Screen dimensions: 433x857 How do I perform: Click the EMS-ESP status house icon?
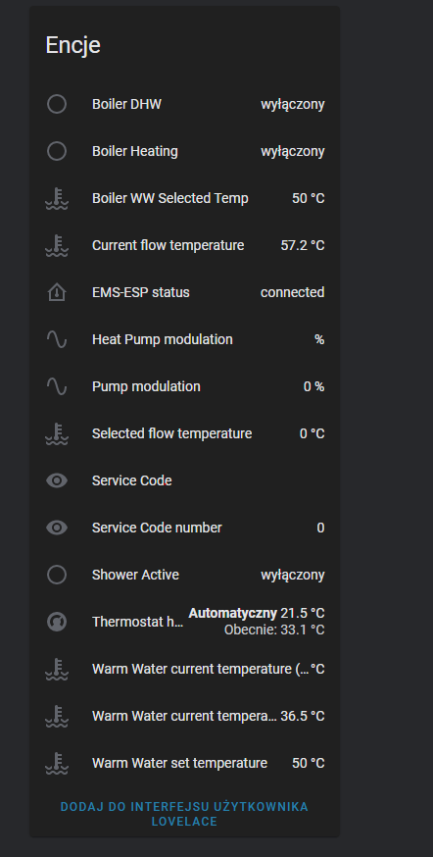pos(57,293)
